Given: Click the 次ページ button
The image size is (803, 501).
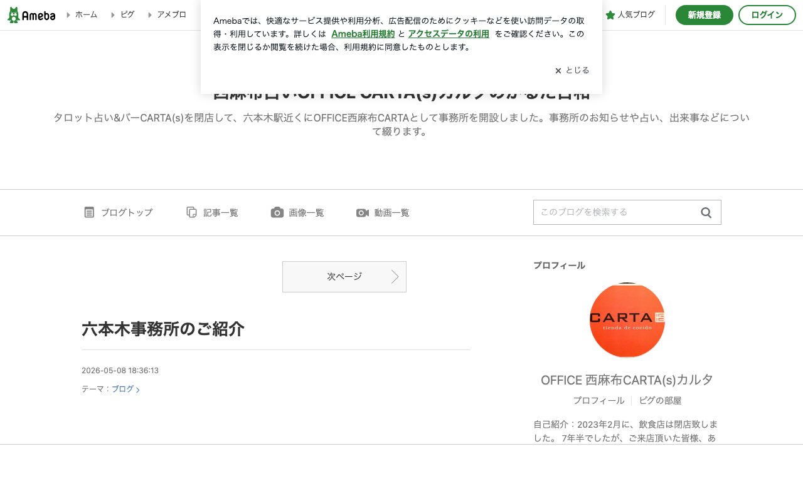Looking at the screenshot, I should (x=344, y=277).
